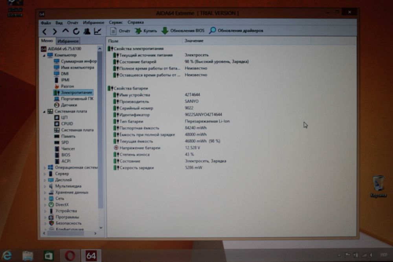Expand the Дисплей node
Image resolution: width=393 pixels, height=262 pixels.
tap(45, 180)
